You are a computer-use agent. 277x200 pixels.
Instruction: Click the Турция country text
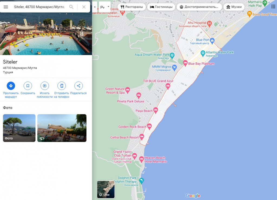pyautogui.click(x=8, y=72)
